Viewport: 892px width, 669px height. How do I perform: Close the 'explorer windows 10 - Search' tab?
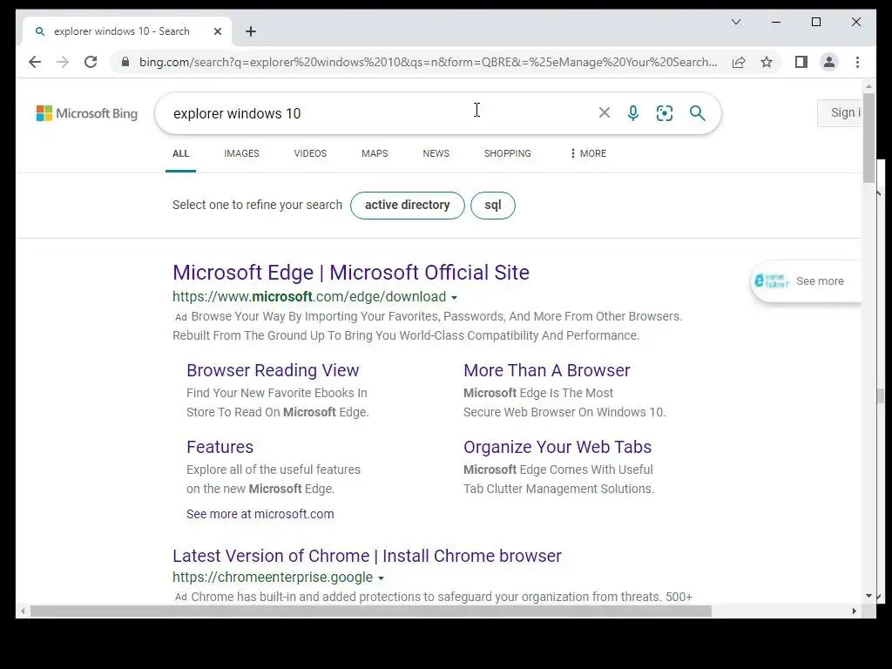click(217, 31)
